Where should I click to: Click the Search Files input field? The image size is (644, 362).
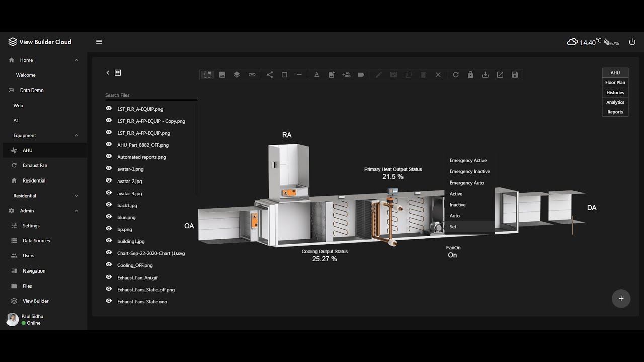[x=151, y=95]
